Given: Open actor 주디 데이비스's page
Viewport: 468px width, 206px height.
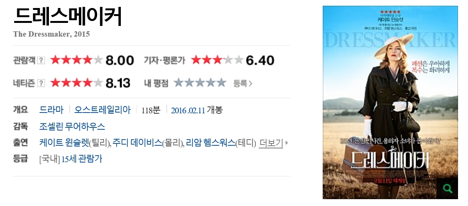Looking at the screenshot, I should pyautogui.click(x=137, y=143).
